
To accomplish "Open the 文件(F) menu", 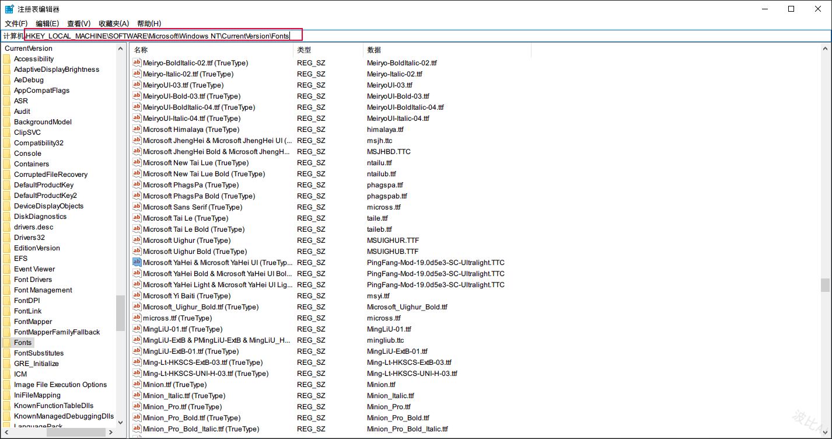I will (16, 23).
